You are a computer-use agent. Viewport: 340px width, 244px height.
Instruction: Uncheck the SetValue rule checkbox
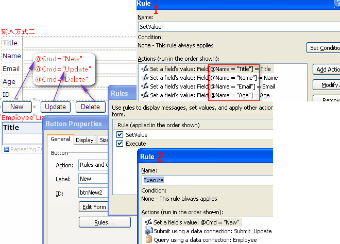pyautogui.click(x=120, y=134)
